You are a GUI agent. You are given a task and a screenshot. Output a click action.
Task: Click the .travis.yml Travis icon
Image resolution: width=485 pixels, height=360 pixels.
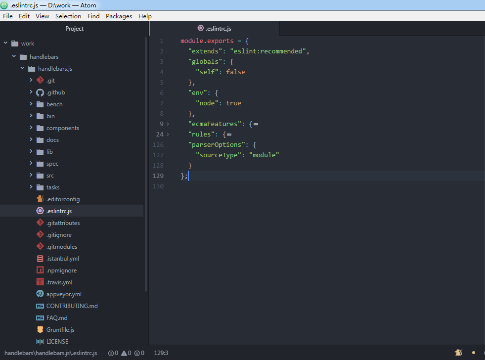pos(40,282)
